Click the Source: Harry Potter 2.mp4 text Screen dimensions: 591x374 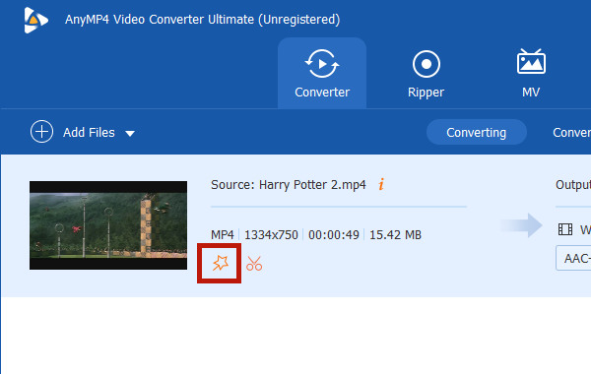pyautogui.click(x=289, y=185)
